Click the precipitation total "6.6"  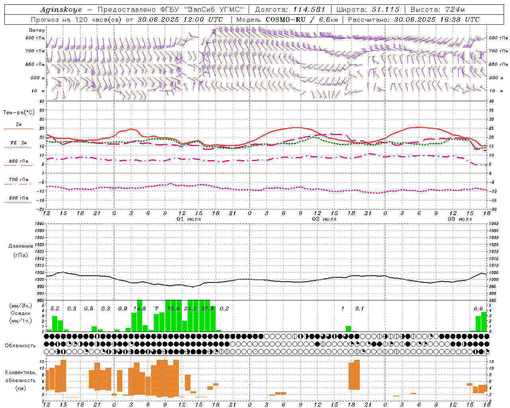point(478,308)
